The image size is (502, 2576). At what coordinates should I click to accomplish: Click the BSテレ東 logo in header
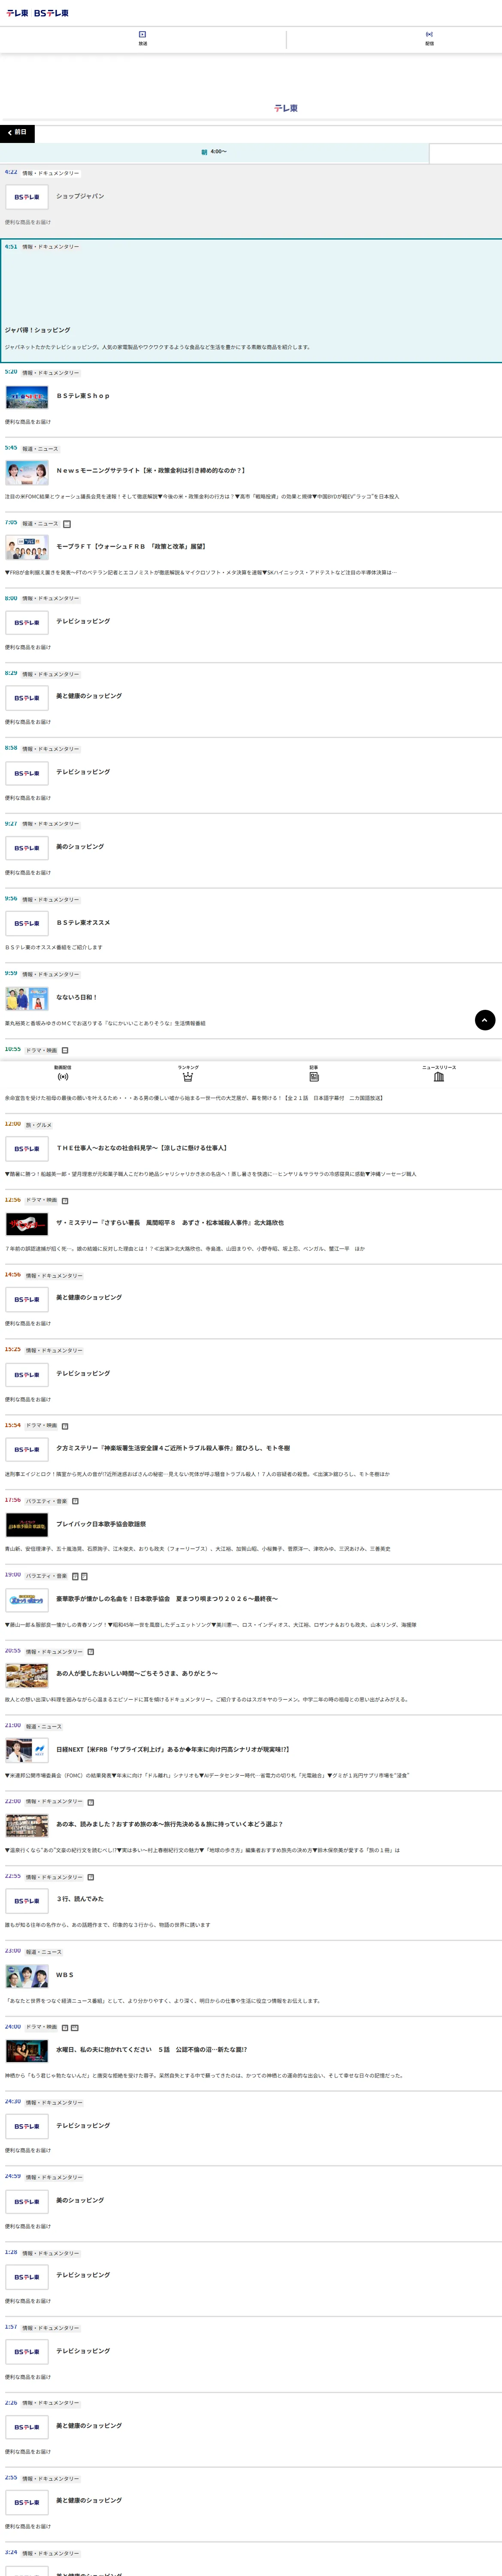51,13
